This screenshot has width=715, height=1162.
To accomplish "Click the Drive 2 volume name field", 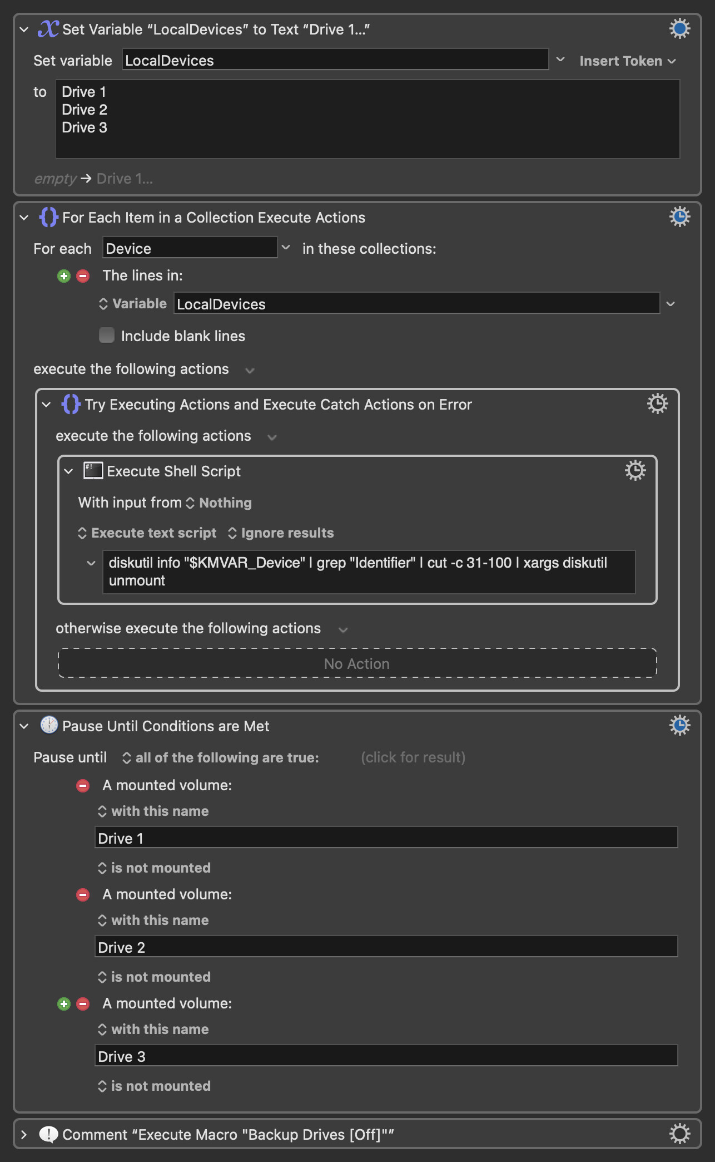I will pyautogui.click(x=386, y=947).
